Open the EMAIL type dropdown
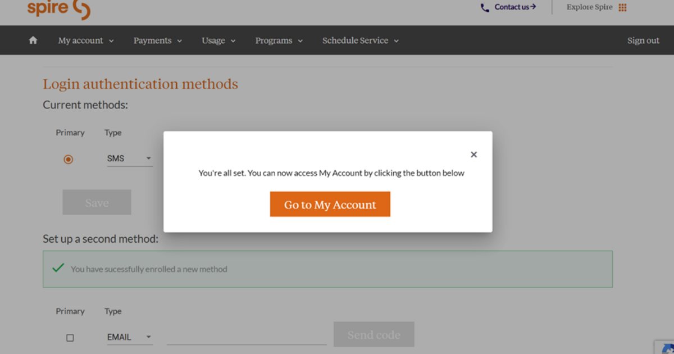Screen dimensions: 674x354 pyautogui.click(x=129, y=337)
